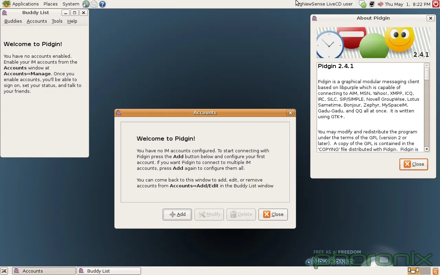Click Close button in Accounts dialog
Screen dimensions: 440x275
point(273,214)
